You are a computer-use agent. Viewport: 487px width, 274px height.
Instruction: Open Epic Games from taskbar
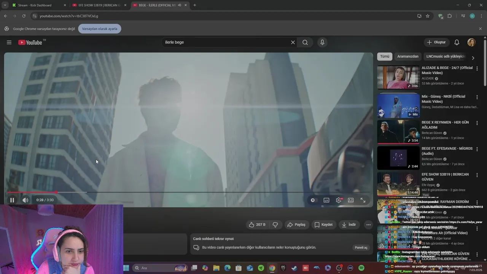(x=283, y=268)
